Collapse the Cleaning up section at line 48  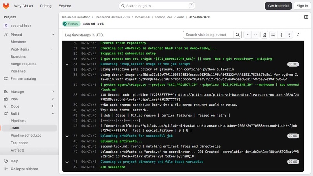(67, 162)
